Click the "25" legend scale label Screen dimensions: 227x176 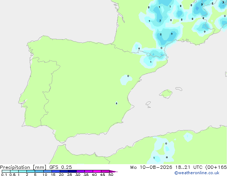[69, 175]
